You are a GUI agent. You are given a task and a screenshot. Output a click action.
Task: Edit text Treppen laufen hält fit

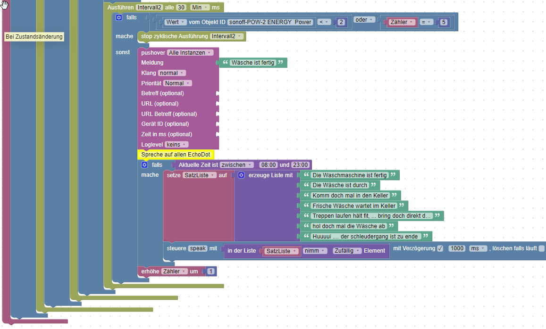[371, 215]
